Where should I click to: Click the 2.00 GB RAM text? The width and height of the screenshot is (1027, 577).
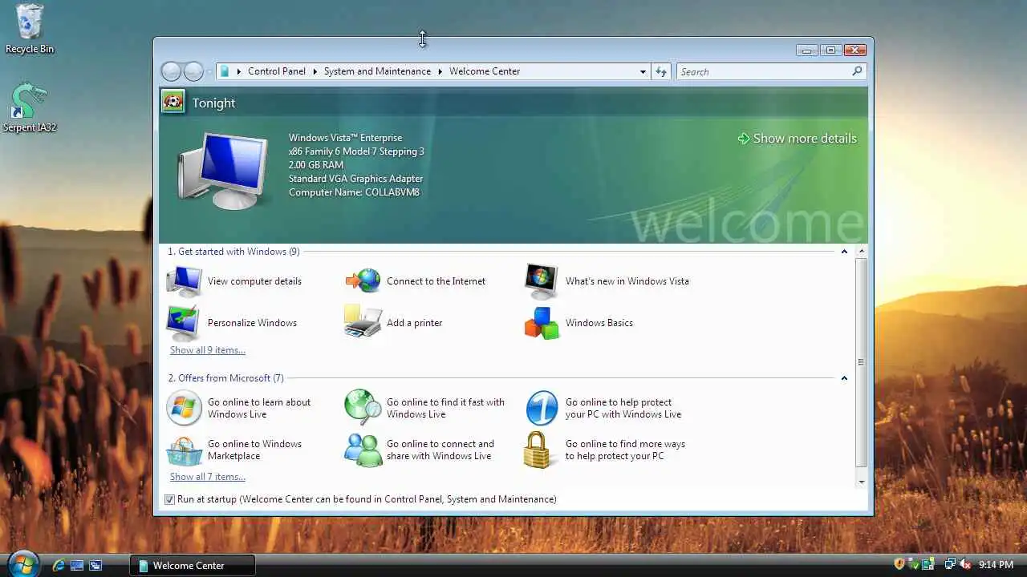pyautogui.click(x=316, y=165)
